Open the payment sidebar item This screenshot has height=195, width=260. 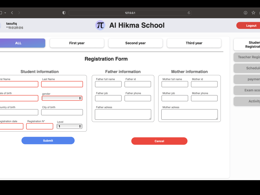(247, 79)
